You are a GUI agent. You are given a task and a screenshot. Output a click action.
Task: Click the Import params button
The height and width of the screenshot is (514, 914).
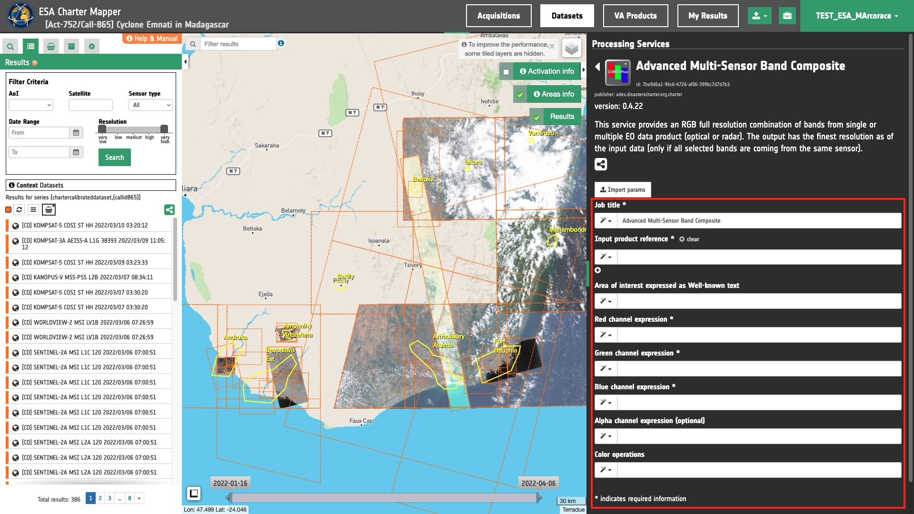tap(623, 190)
